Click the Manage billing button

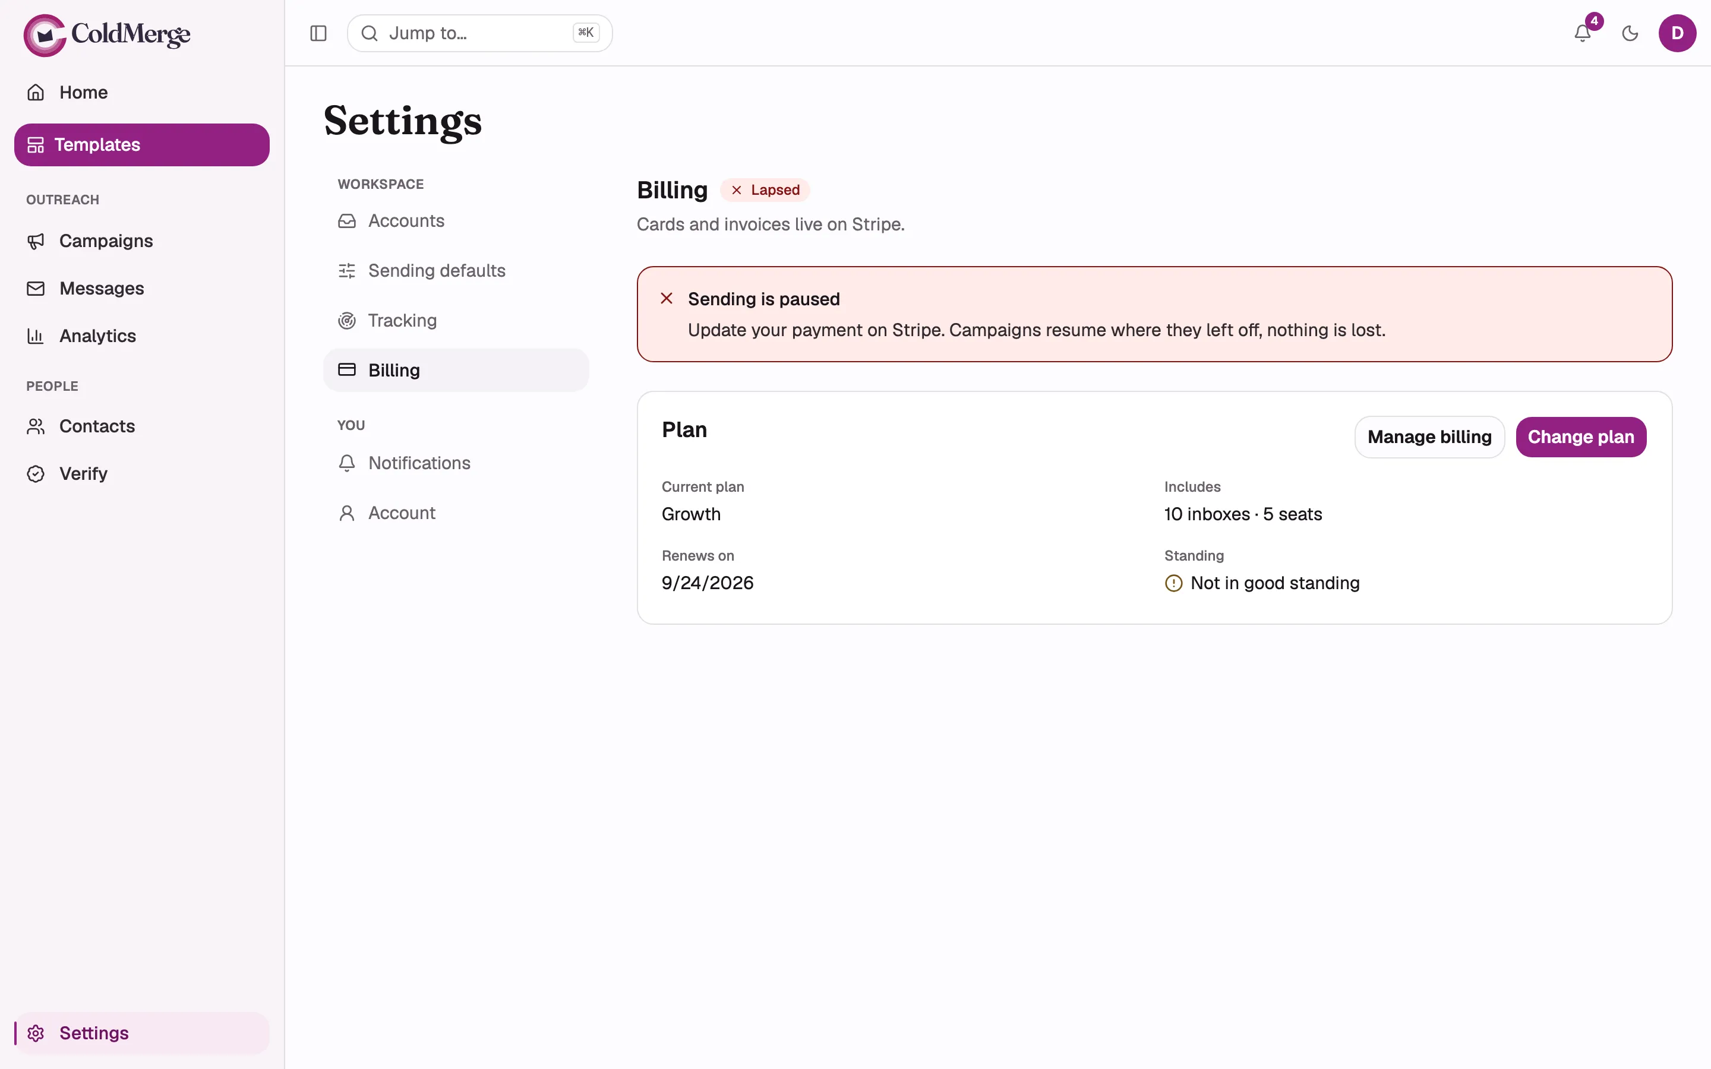[1429, 437]
